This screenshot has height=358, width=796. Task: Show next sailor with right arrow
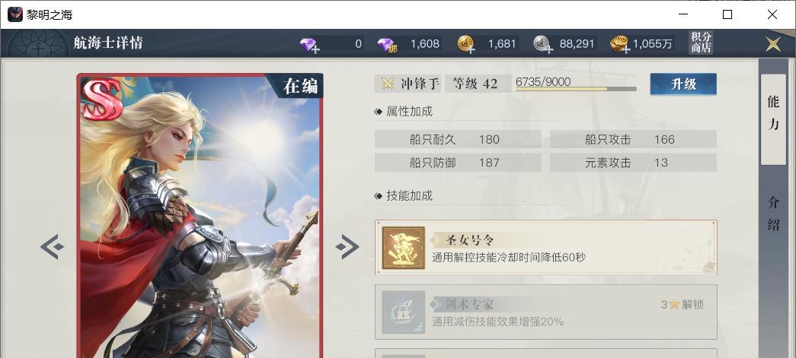(347, 246)
